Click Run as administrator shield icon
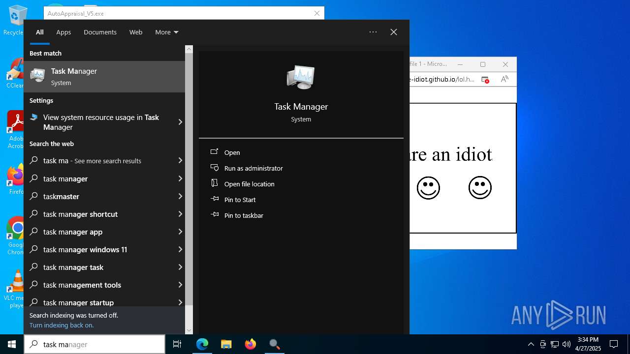The image size is (630, 354). tap(215, 168)
